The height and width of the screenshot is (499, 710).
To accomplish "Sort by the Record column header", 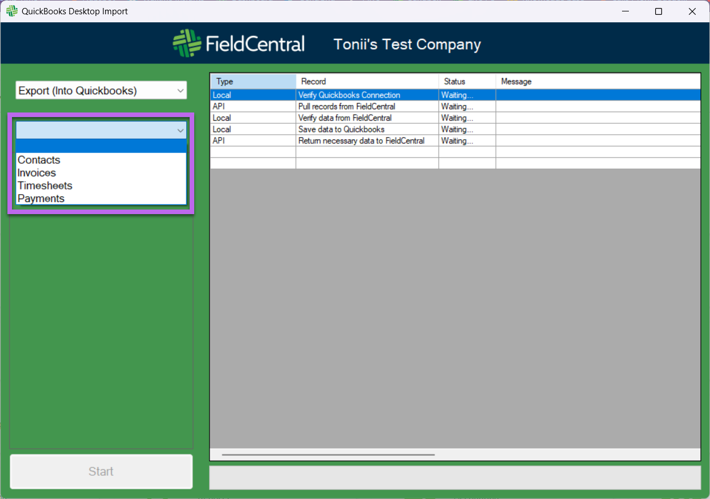I will pyautogui.click(x=367, y=81).
